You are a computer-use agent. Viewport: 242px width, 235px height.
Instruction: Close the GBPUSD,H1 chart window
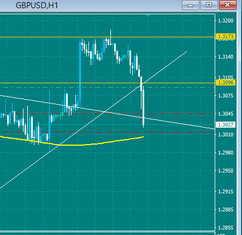point(228,5)
